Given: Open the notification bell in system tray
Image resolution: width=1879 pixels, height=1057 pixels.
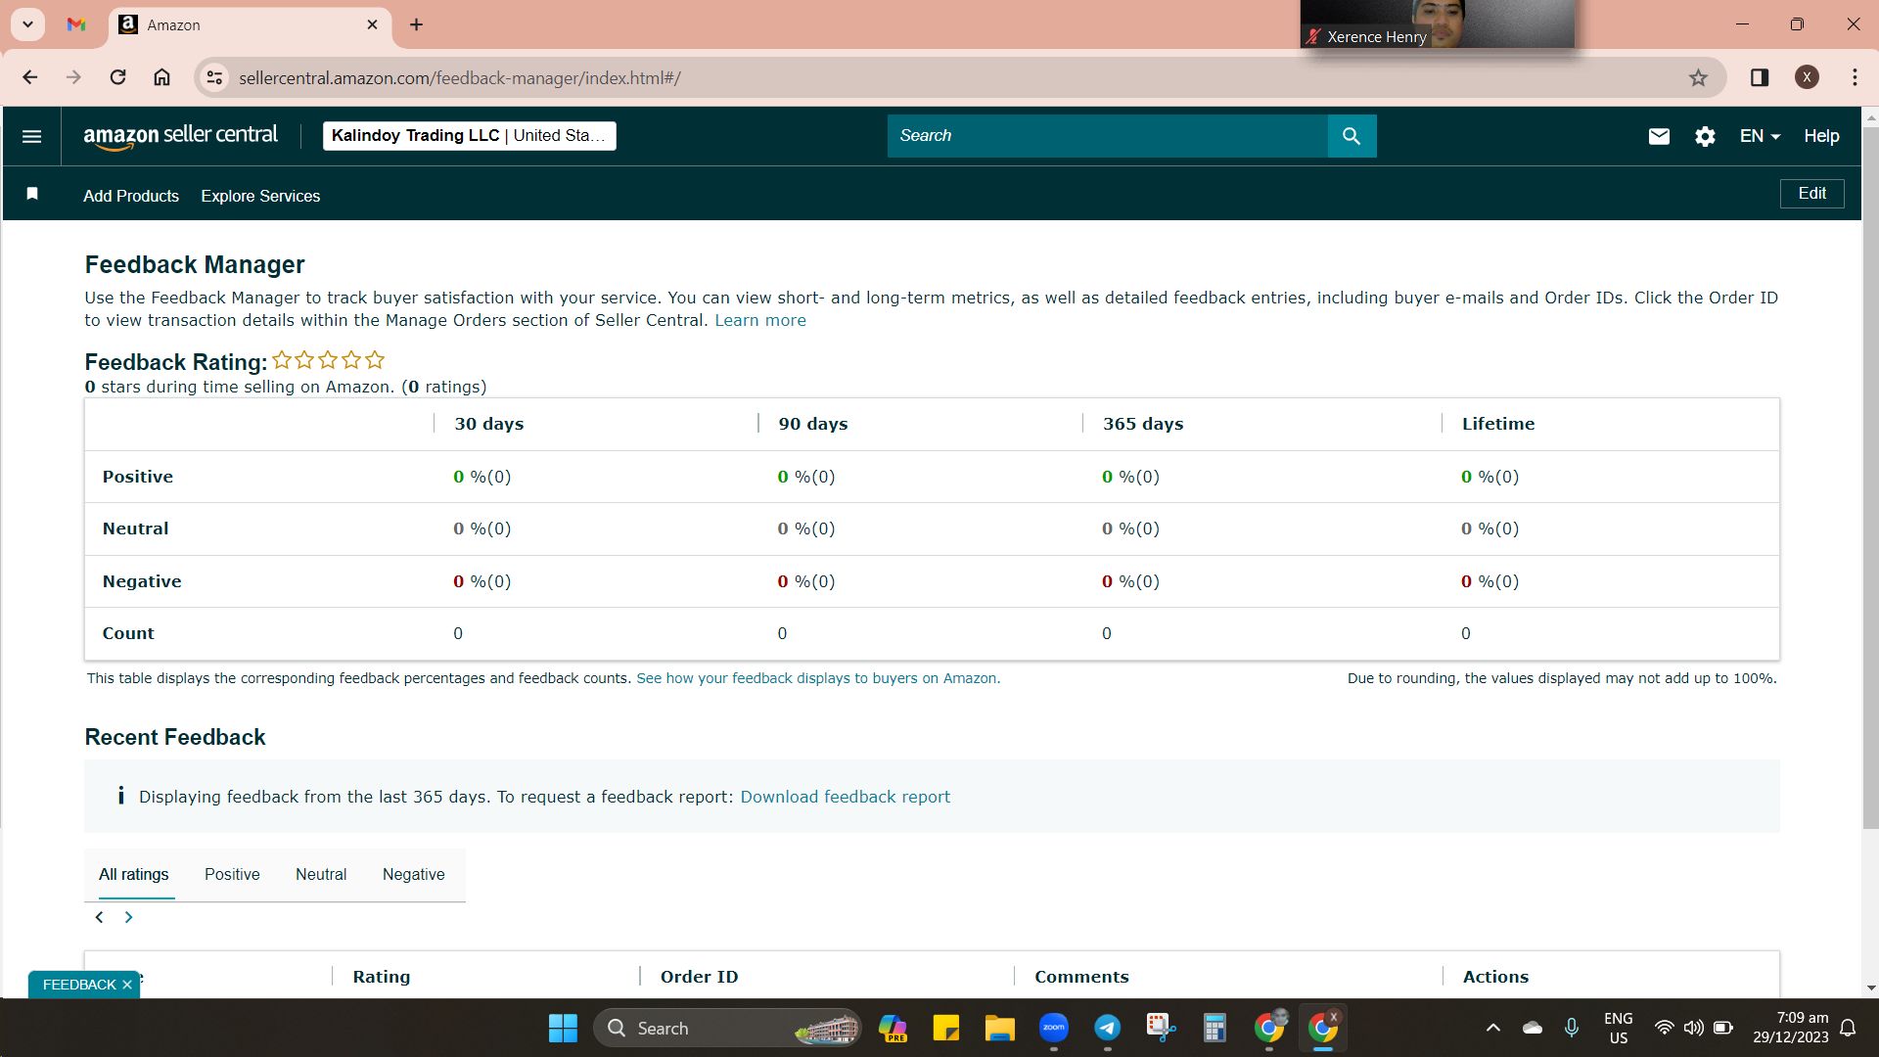Looking at the screenshot, I should [x=1848, y=1028].
